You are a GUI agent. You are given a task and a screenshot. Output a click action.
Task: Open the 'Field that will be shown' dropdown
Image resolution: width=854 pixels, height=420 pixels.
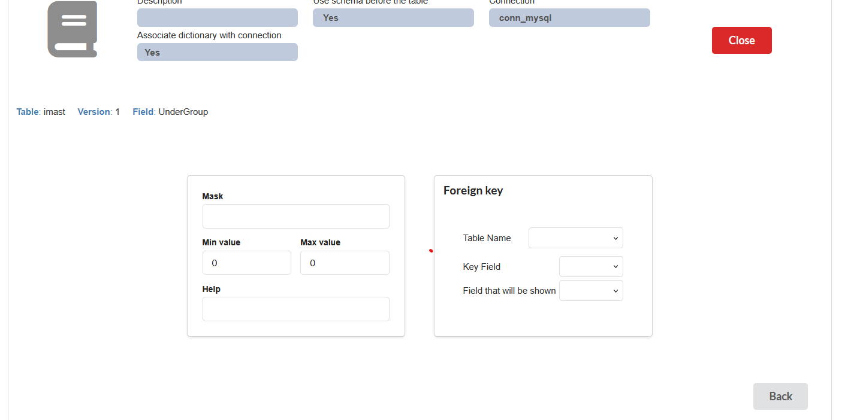(590, 291)
